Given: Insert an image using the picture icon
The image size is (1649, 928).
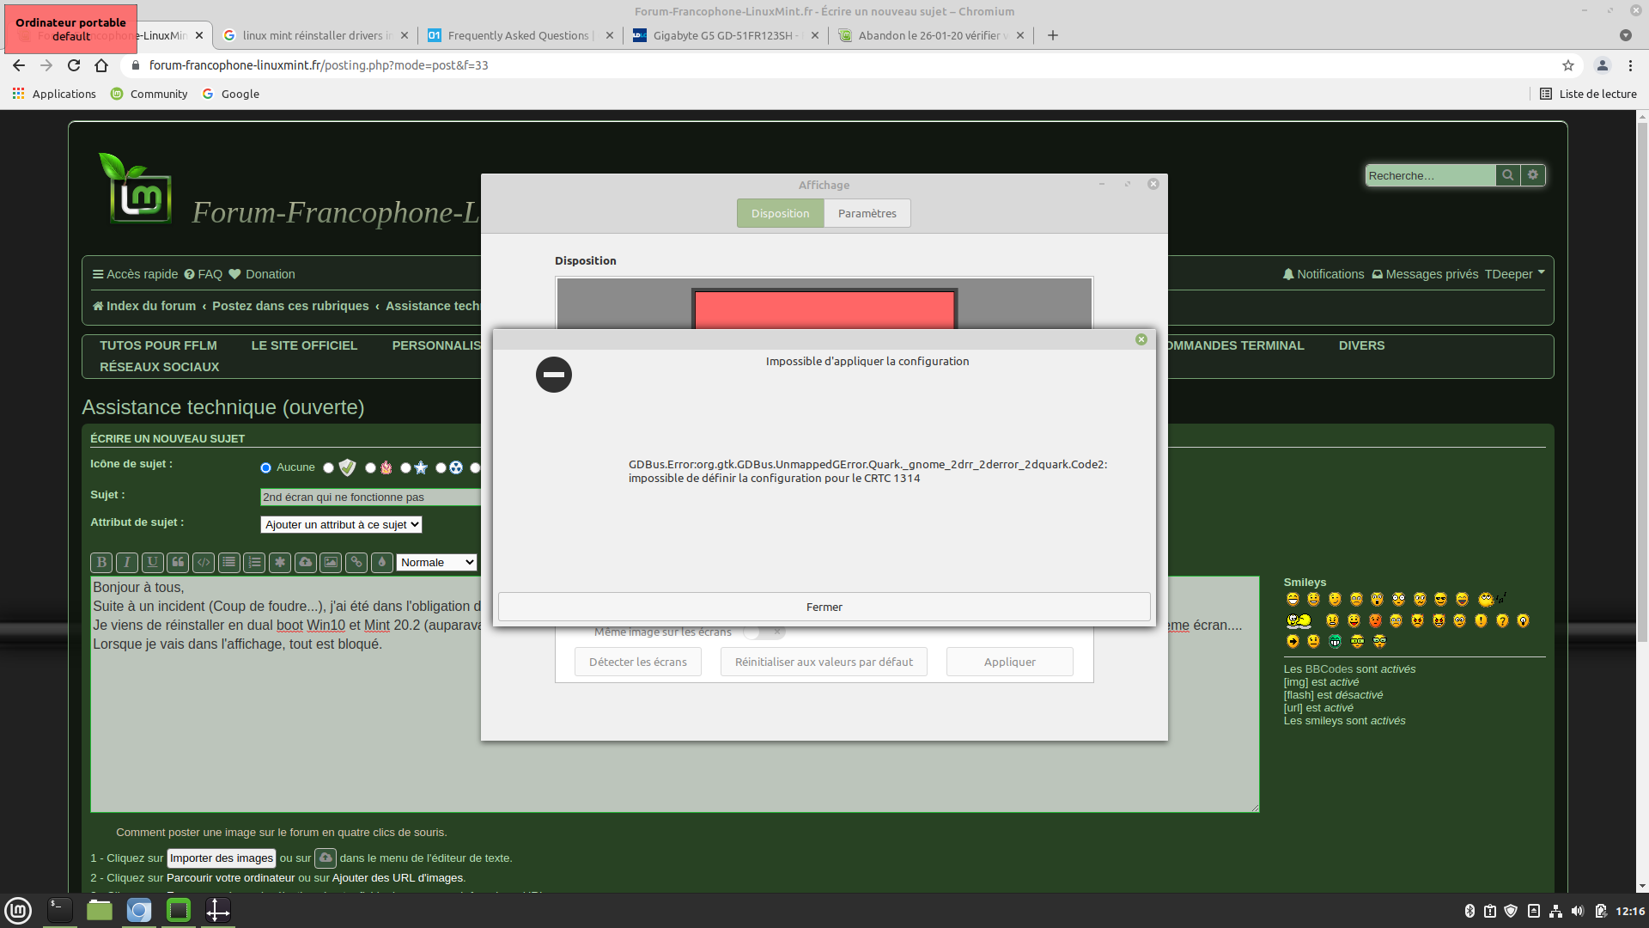Looking at the screenshot, I should pyautogui.click(x=331, y=563).
